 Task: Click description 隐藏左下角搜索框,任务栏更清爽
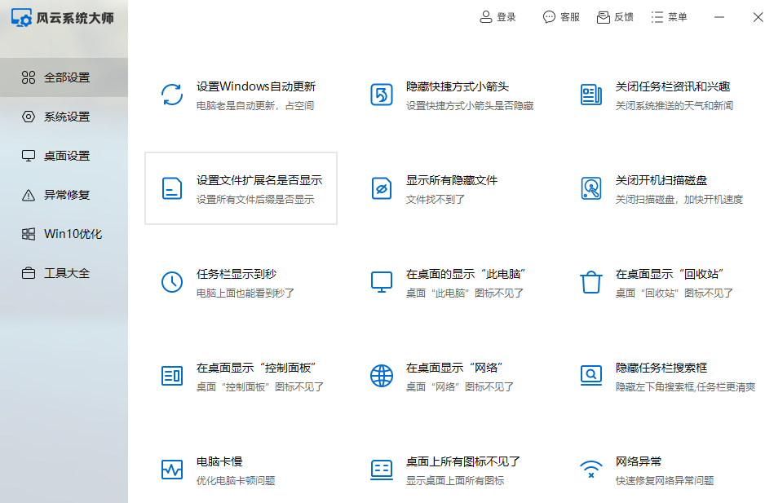(685, 387)
